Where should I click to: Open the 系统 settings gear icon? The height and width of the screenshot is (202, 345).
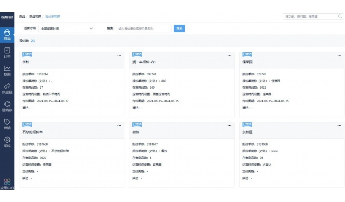point(7,140)
